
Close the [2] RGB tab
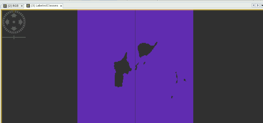(x=22, y=6)
